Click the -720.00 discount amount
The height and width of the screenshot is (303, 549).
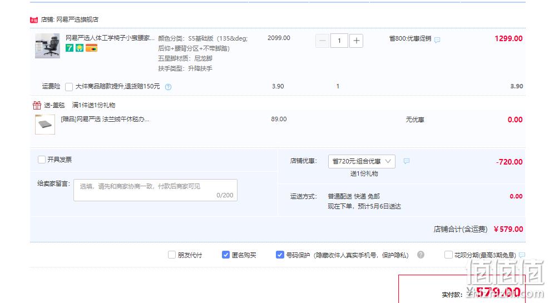point(509,162)
